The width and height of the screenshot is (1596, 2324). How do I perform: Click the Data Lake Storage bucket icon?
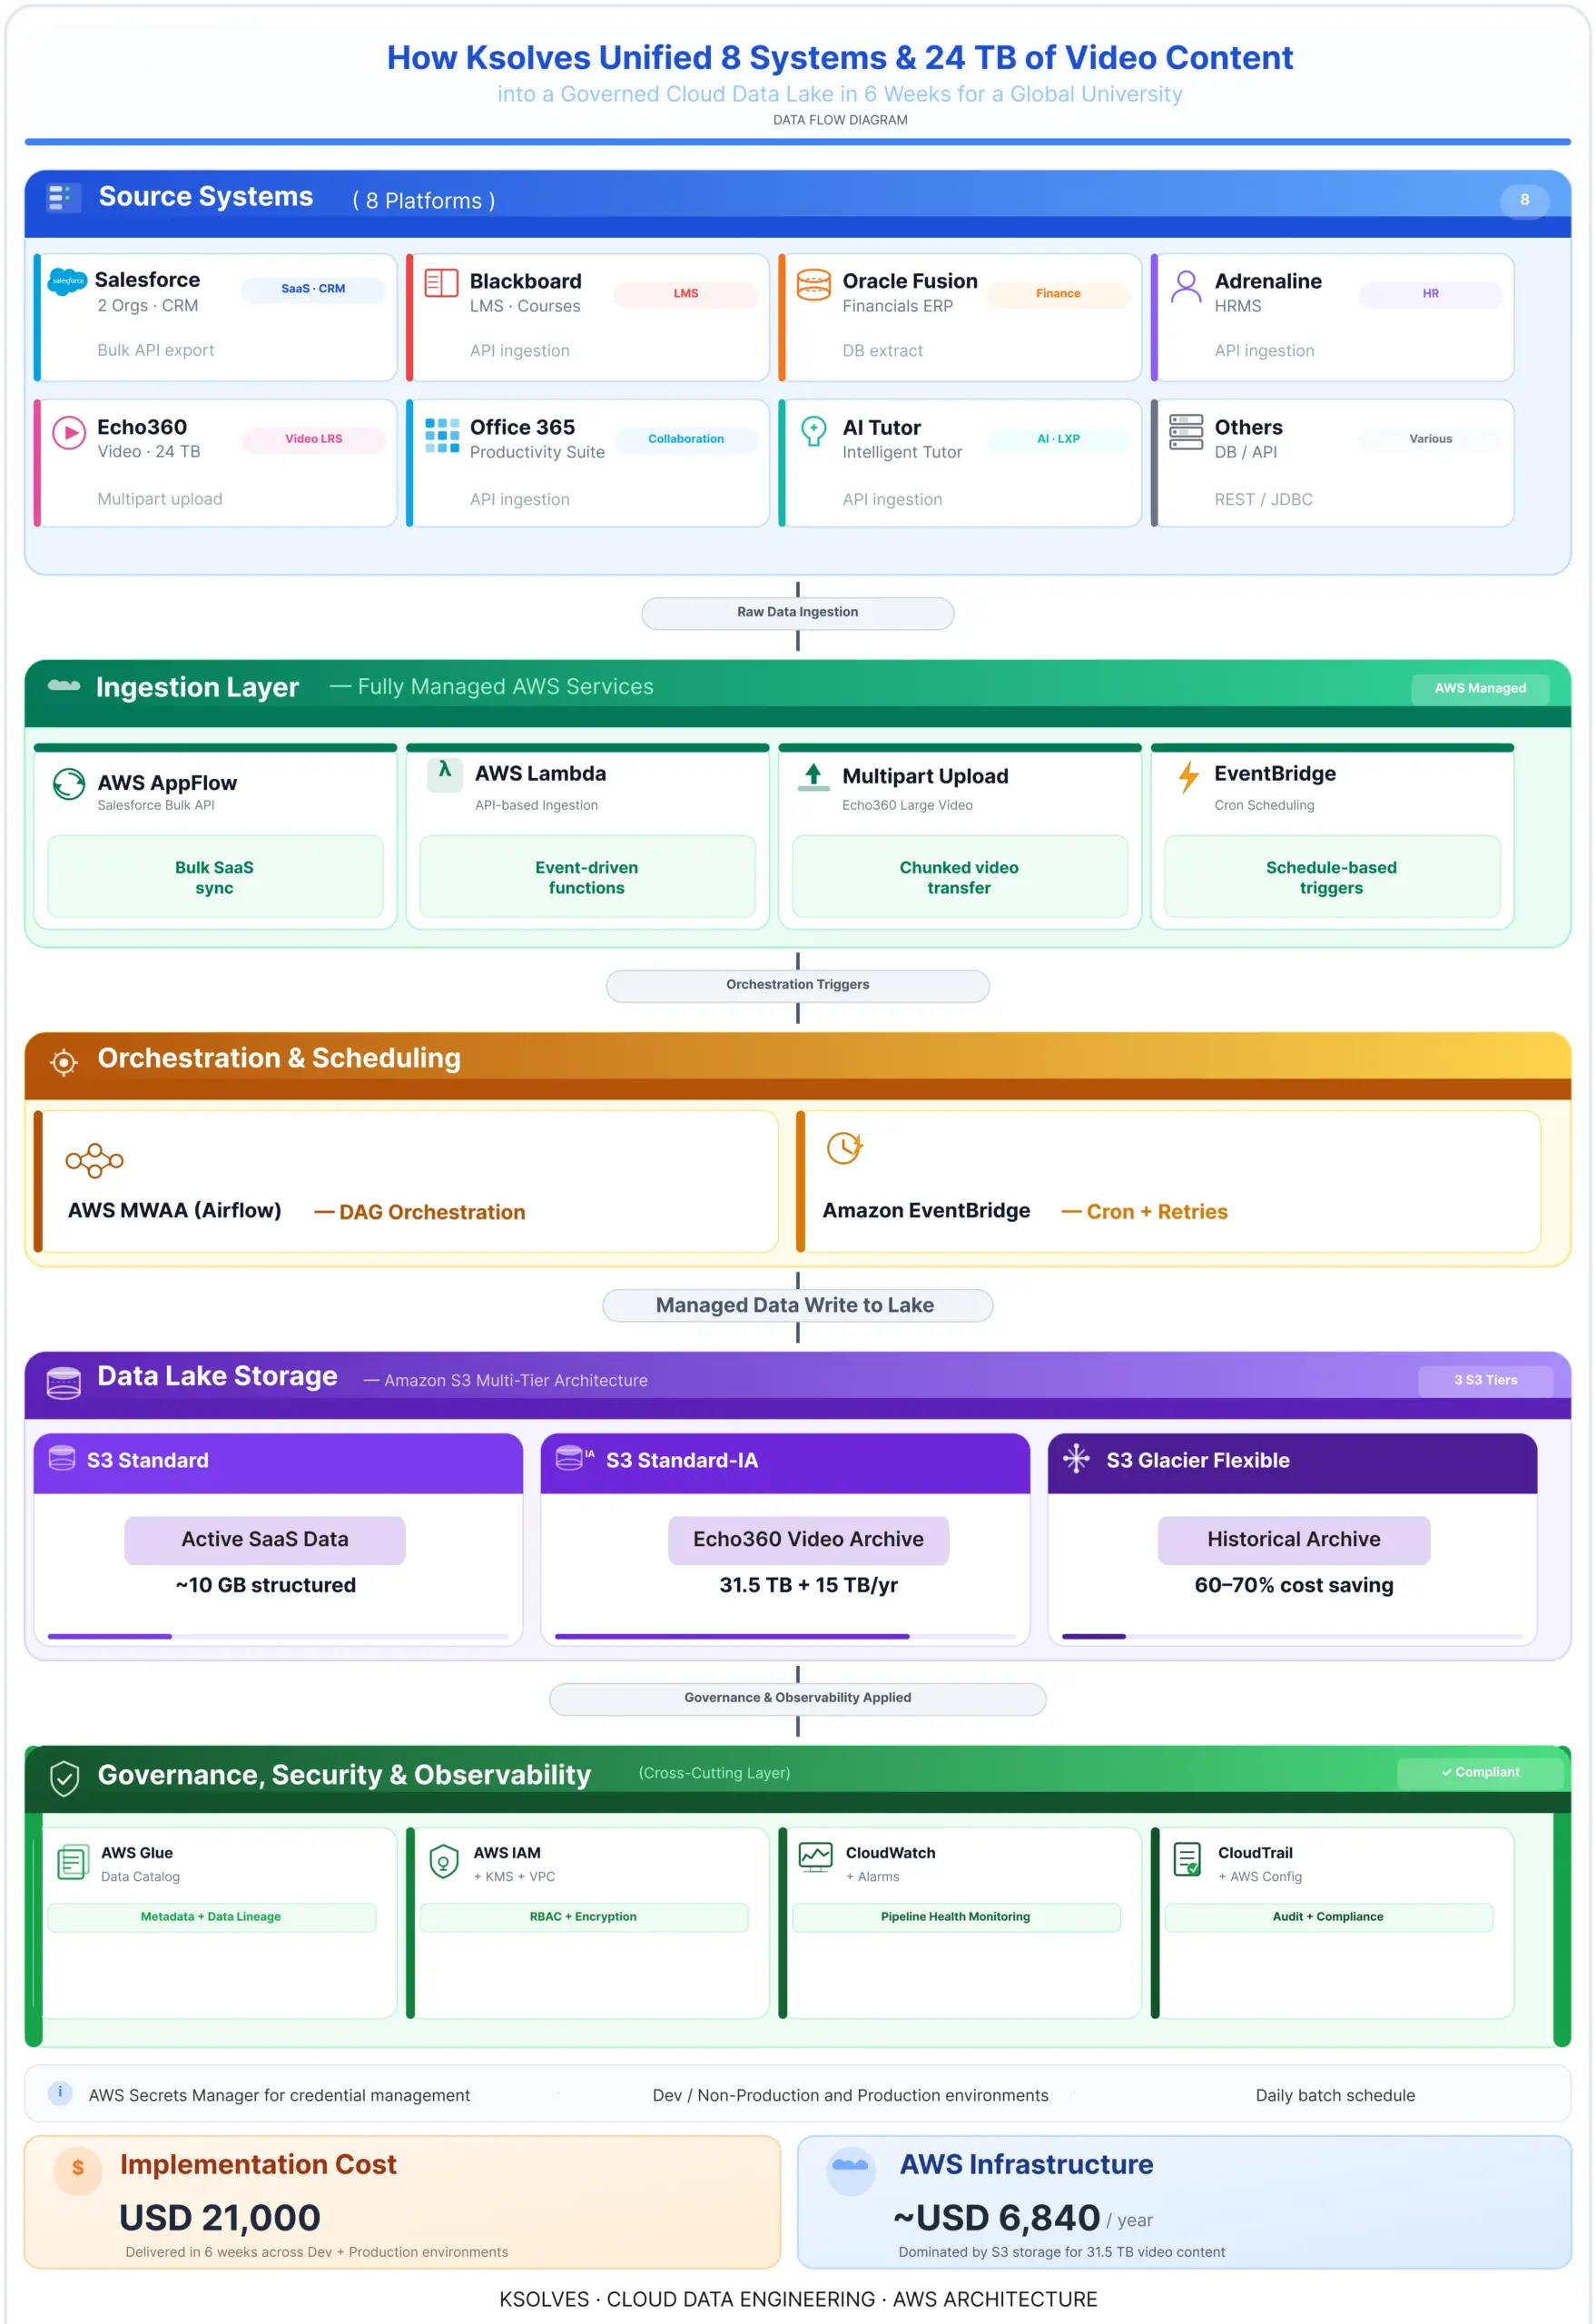[x=64, y=1383]
